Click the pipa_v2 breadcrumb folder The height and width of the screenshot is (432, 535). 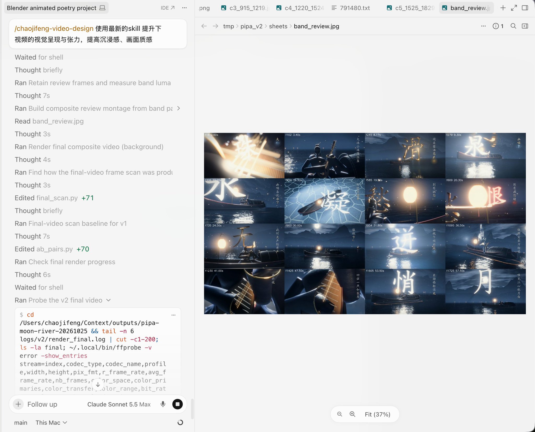251,26
